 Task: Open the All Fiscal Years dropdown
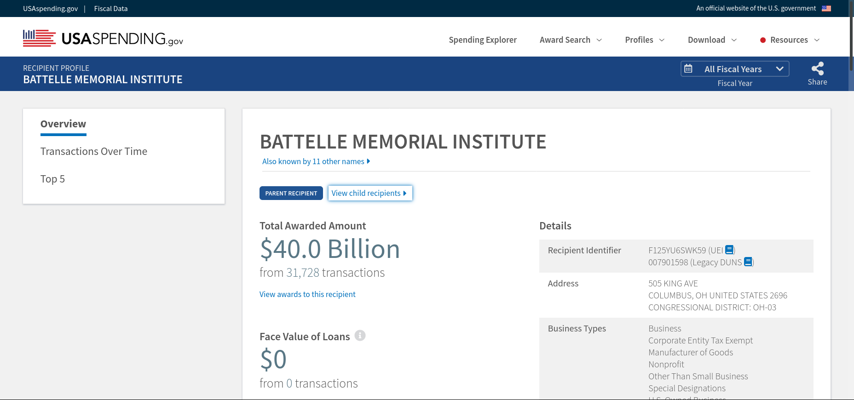point(735,69)
